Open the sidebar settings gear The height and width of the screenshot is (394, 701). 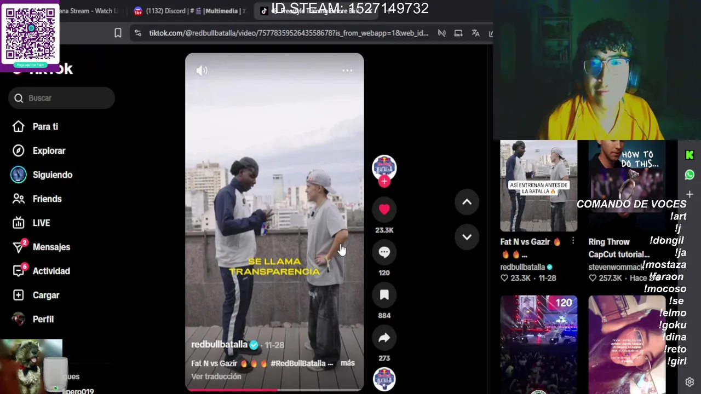tap(689, 382)
